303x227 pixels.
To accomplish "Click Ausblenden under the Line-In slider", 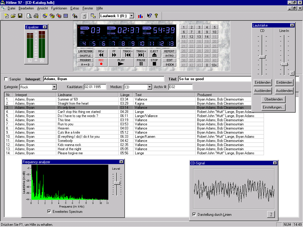I will [x=284, y=91].
